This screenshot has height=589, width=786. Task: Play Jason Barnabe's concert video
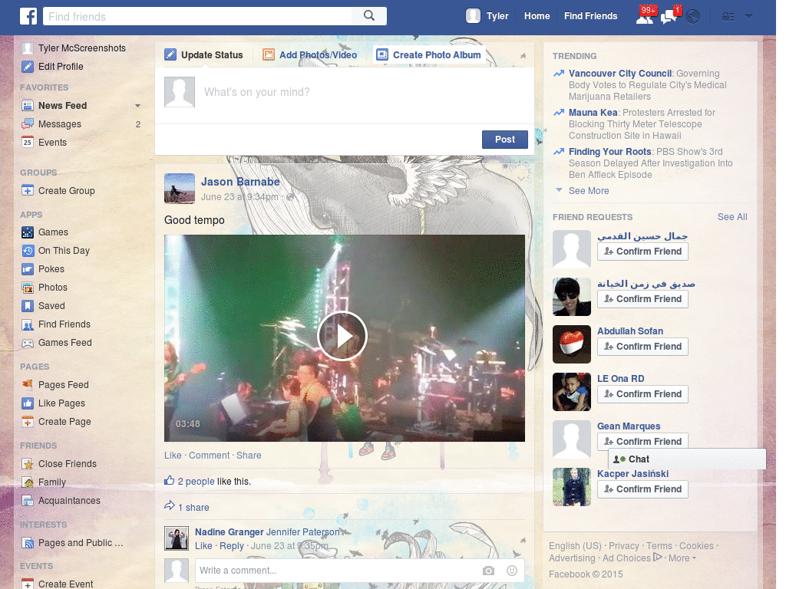pyautogui.click(x=342, y=336)
